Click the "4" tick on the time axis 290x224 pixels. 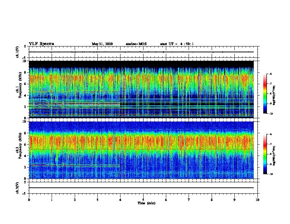tap(120, 200)
